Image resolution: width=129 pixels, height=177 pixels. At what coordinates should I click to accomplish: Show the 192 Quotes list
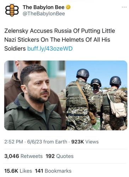[x=60, y=156]
